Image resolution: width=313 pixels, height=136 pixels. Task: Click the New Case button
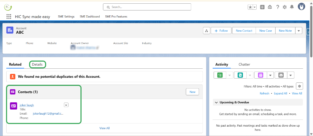pos(266,31)
